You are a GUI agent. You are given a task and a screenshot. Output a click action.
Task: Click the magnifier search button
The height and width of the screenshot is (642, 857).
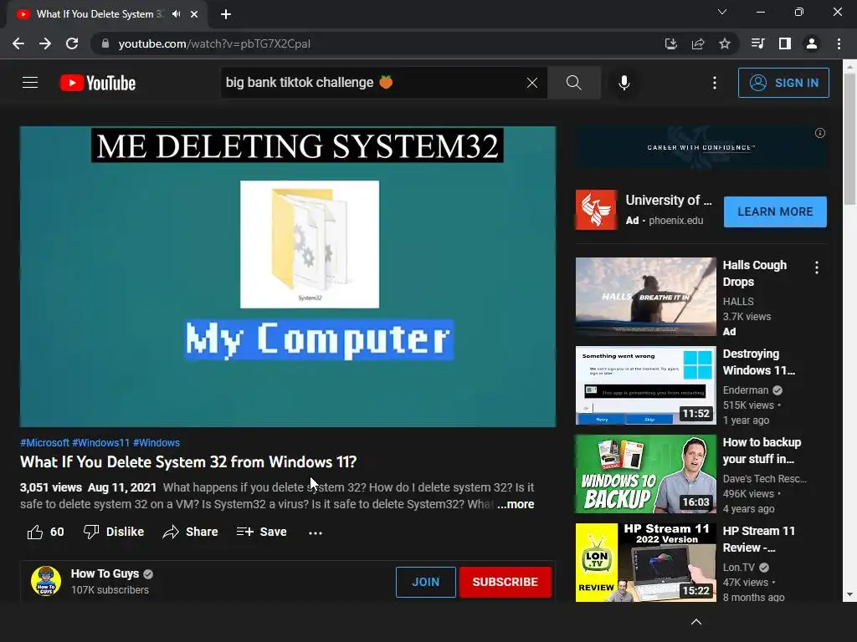574,83
